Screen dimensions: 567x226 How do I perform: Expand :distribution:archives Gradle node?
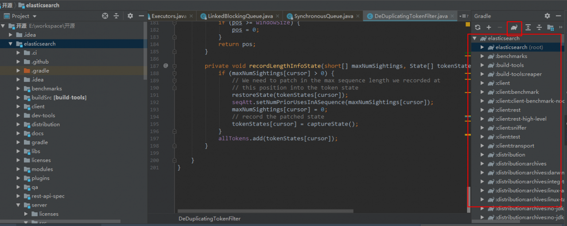click(x=482, y=164)
